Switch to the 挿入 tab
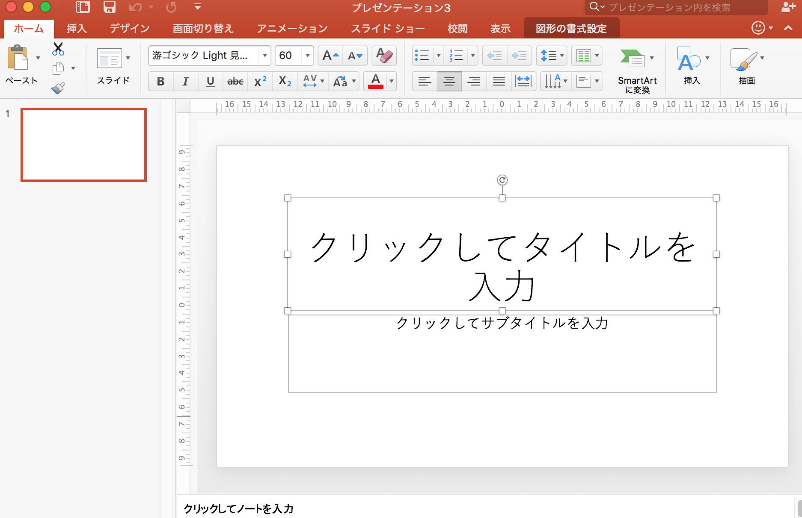802x518 pixels. click(x=77, y=29)
